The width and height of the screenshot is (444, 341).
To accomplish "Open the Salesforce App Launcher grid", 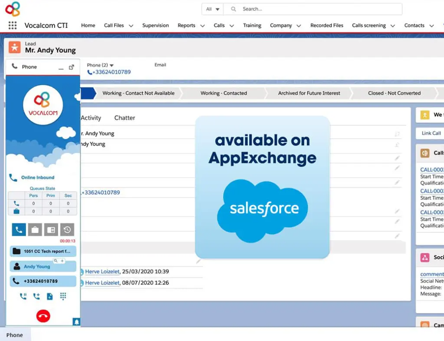I will (12, 25).
